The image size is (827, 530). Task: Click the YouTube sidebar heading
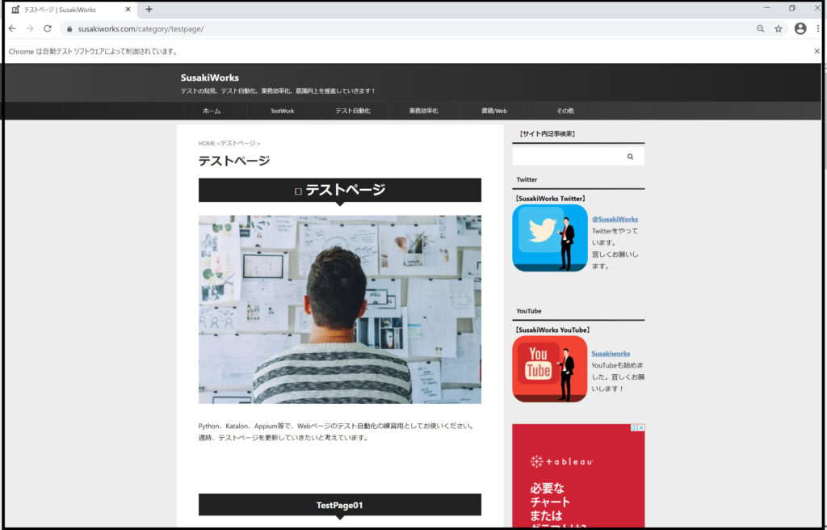click(x=529, y=311)
